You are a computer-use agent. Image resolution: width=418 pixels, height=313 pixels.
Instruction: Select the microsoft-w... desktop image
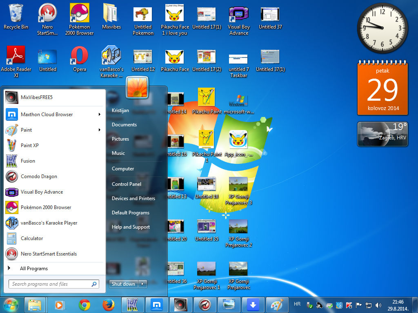tap(238, 104)
